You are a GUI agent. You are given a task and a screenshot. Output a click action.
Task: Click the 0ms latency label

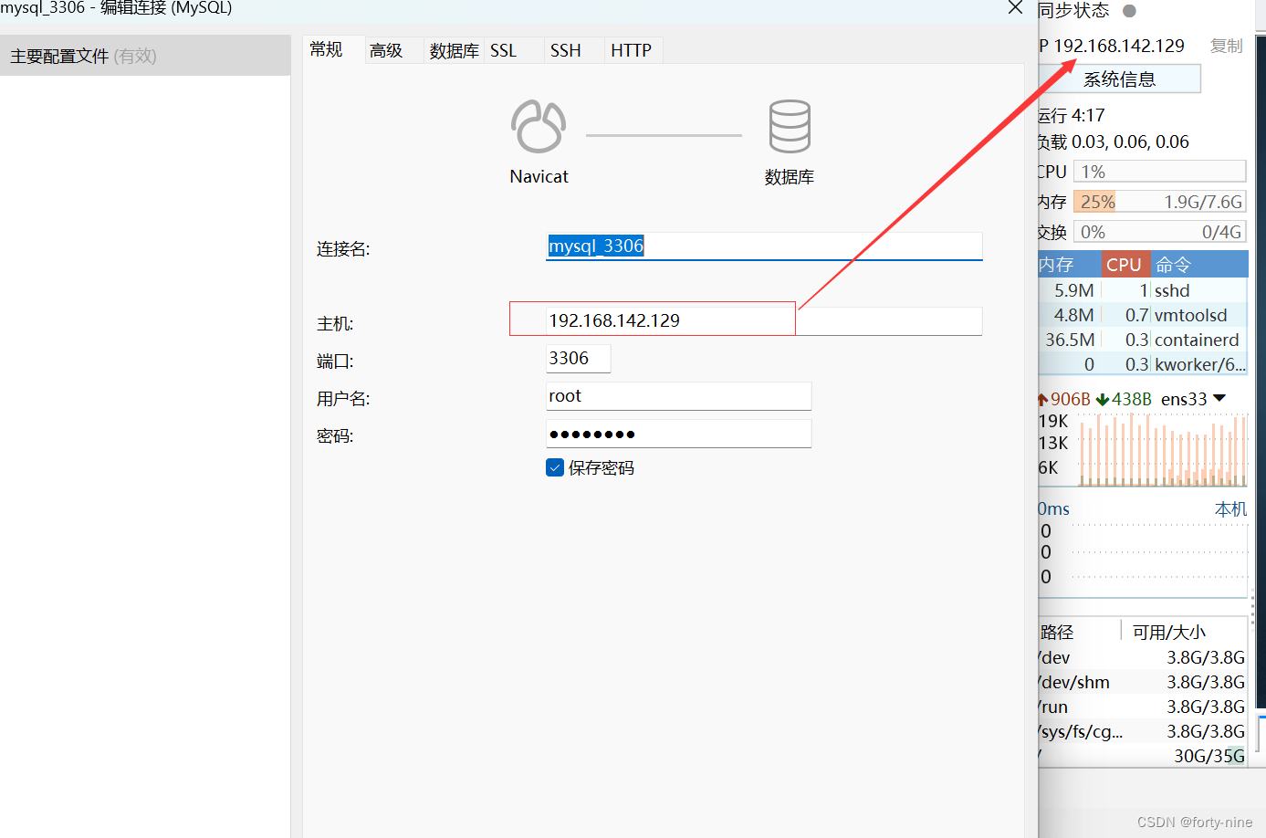[x=1053, y=508]
